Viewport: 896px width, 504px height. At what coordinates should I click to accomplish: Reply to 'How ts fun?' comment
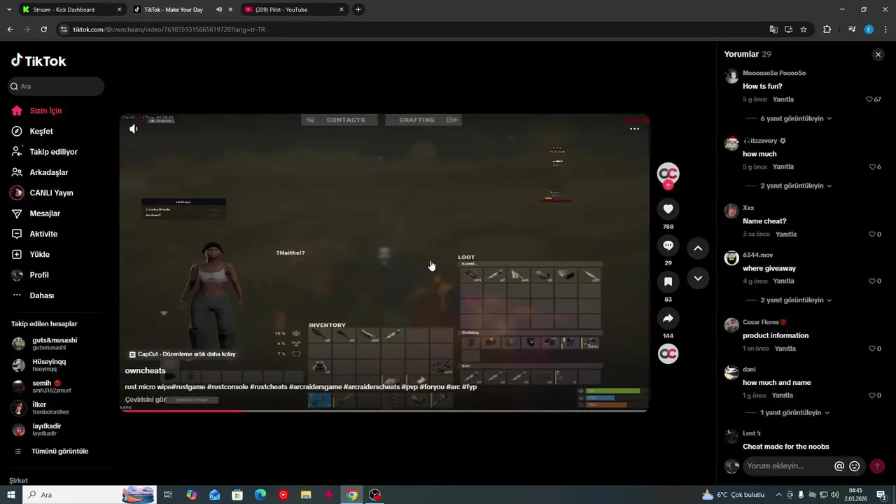[783, 99]
